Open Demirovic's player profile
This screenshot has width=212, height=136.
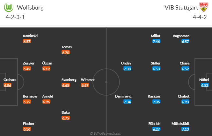pos(123,96)
